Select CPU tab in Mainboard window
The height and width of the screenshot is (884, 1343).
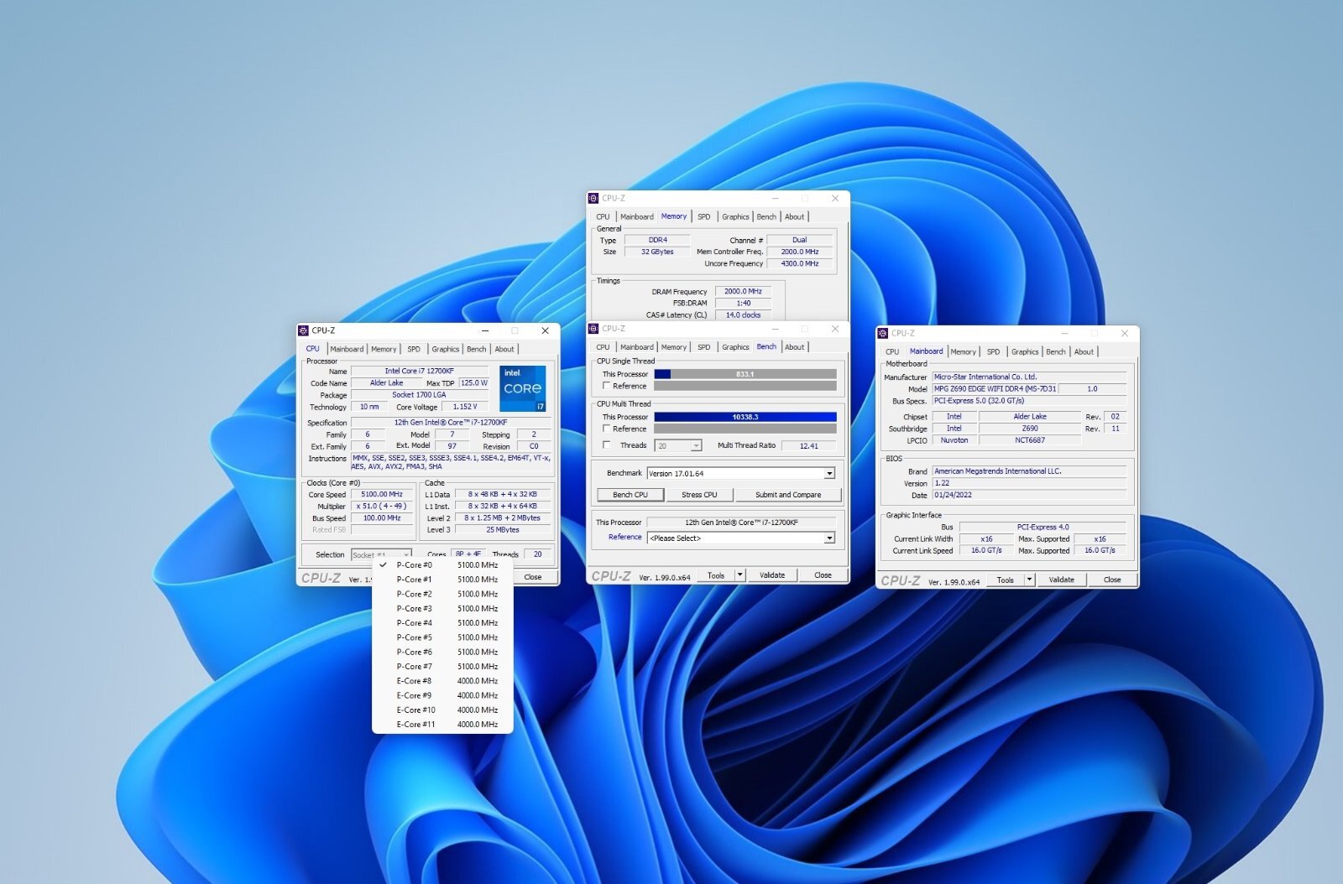893,351
